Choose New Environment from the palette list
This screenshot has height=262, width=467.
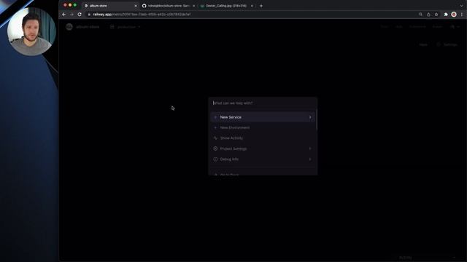click(x=263, y=128)
